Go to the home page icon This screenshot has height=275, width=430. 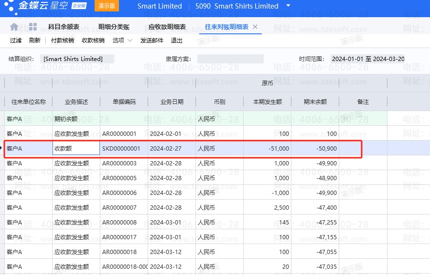(x=14, y=27)
